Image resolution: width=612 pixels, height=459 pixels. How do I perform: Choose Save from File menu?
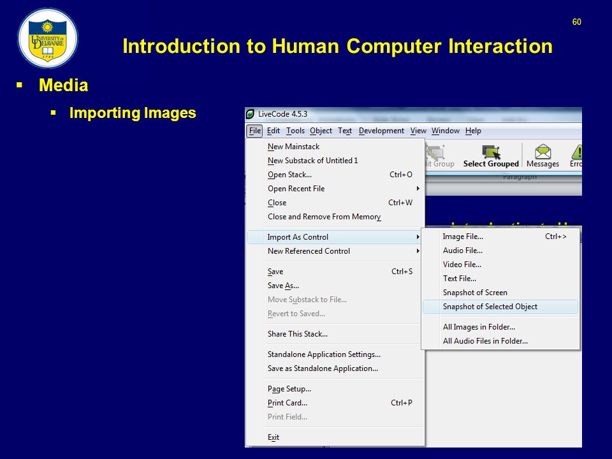(x=336, y=272)
